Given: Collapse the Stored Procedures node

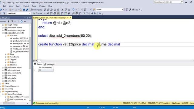Looking at the screenshot, I should (3, 94).
